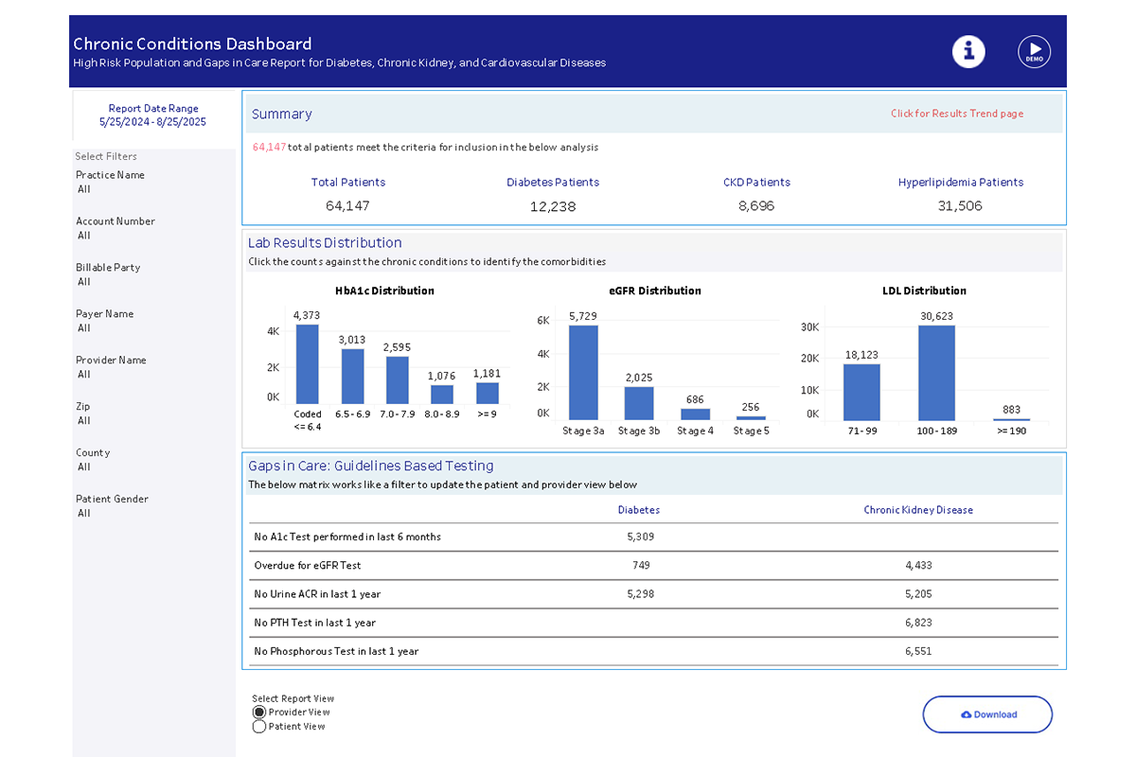Open the information icon in the header
This screenshot has height=757, width=1136.
click(x=968, y=51)
